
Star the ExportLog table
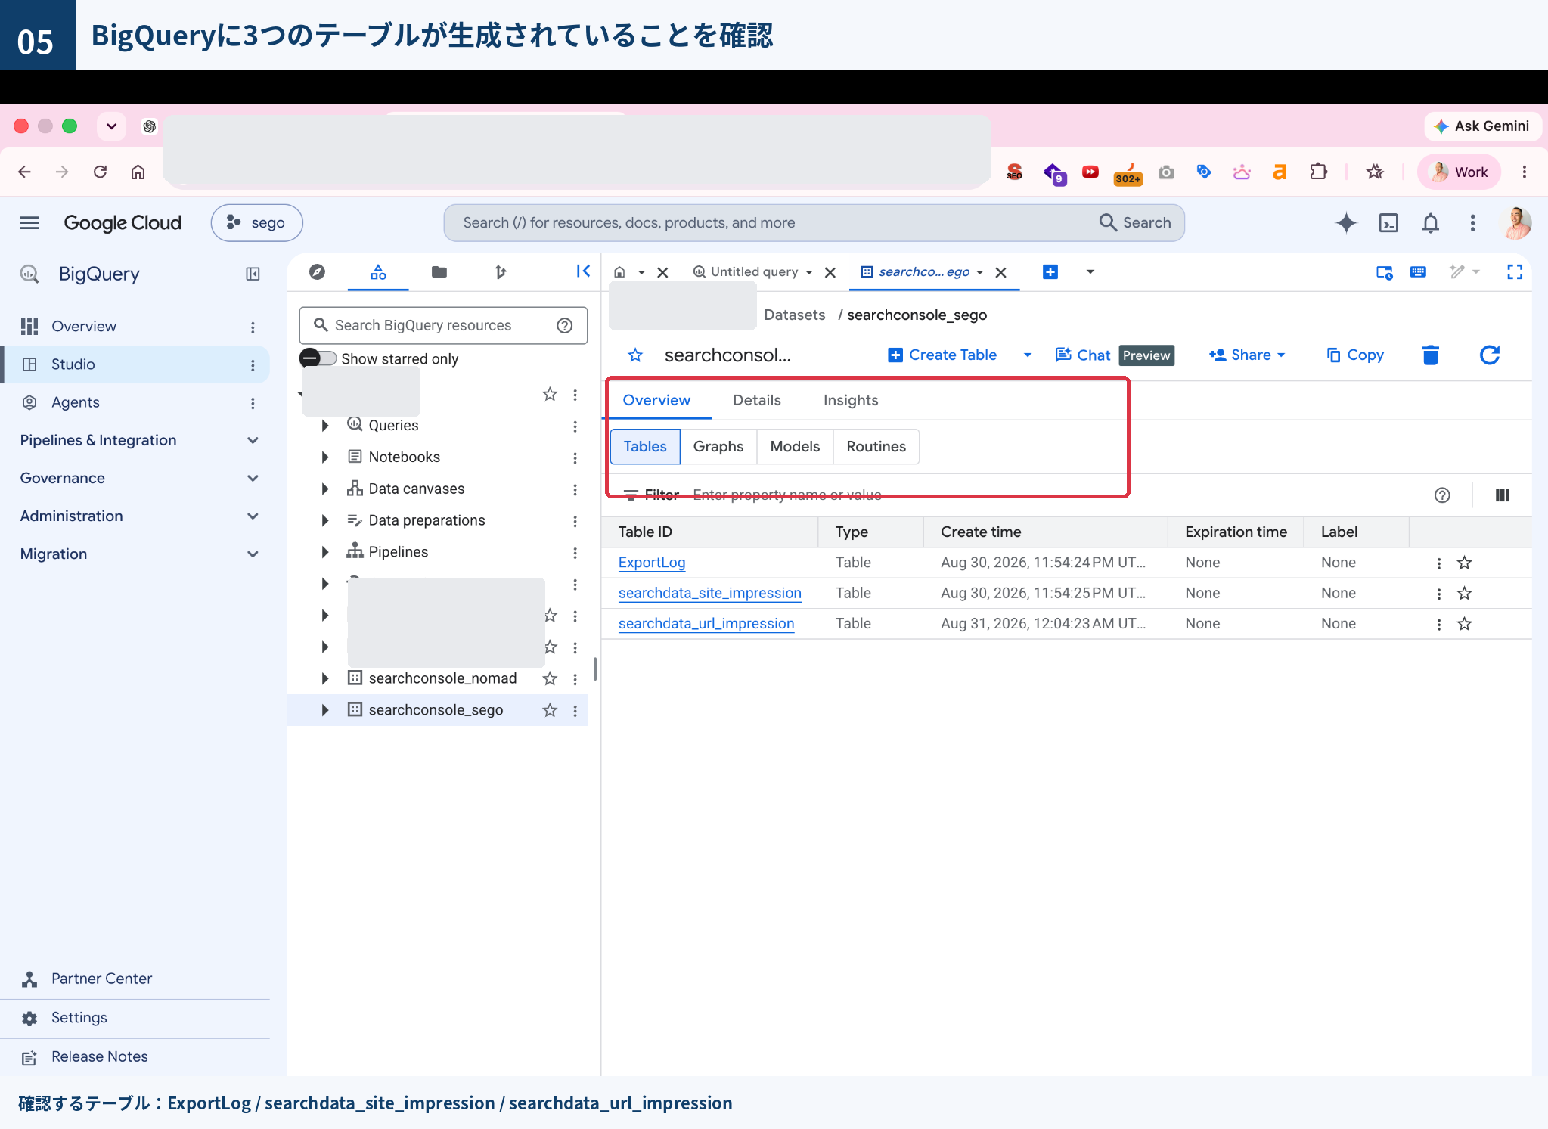[1464, 563]
